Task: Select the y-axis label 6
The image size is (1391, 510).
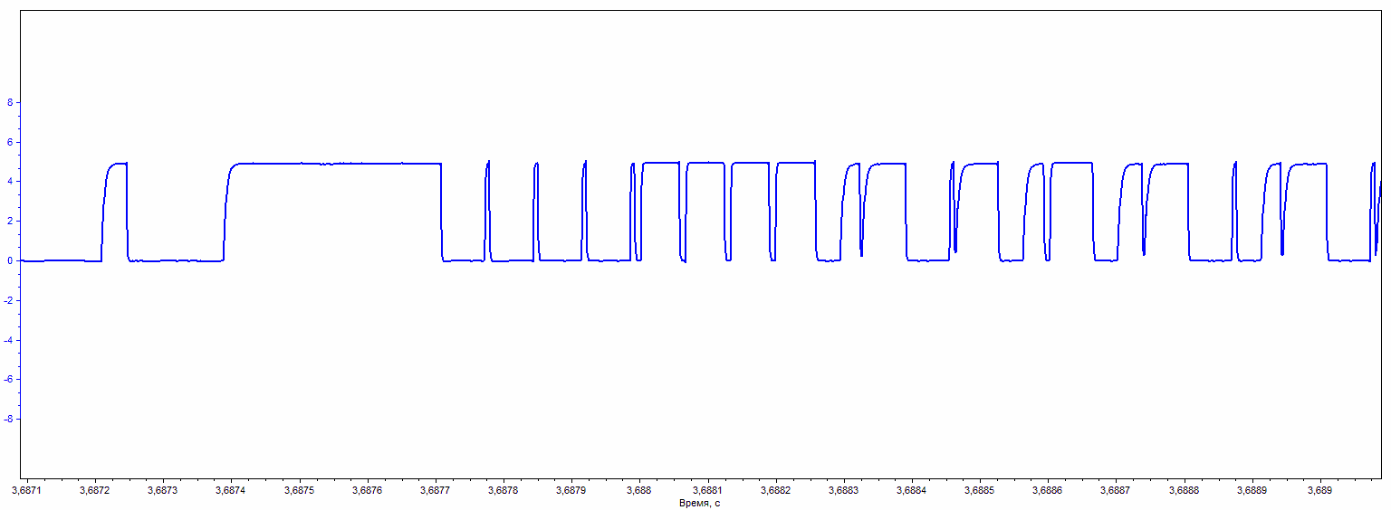Action: (10, 142)
